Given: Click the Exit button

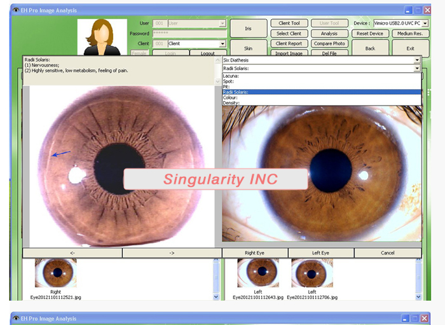Looking at the screenshot, I should [411, 48].
